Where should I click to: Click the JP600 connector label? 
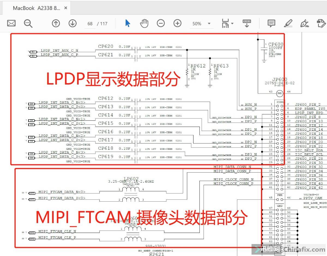tap(279, 80)
